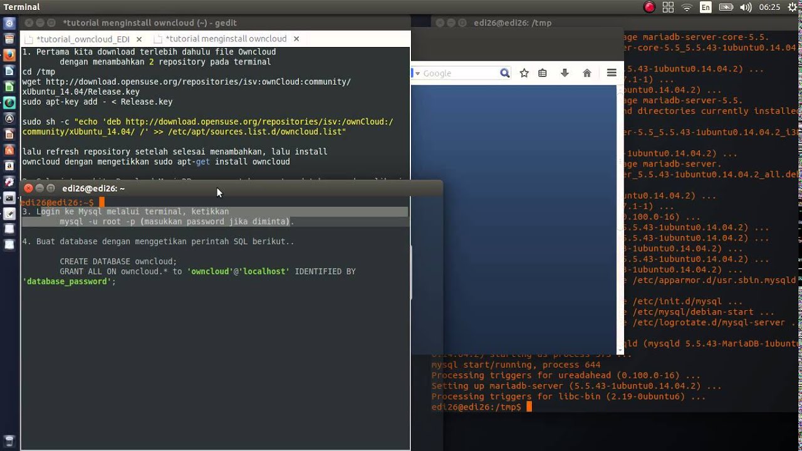This screenshot has width=802, height=451.
Task: Open the Ubuntu Dash launcher icon
Action: [9, 23]
